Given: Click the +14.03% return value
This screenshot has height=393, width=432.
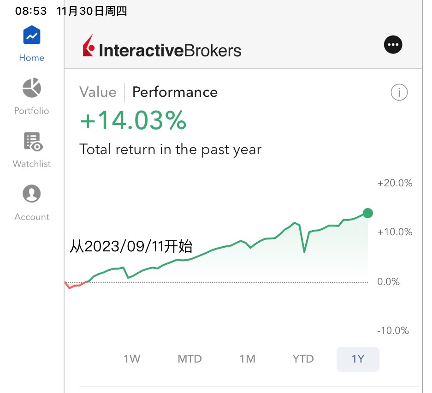Looking at the screenshot, I should [133, 120].
